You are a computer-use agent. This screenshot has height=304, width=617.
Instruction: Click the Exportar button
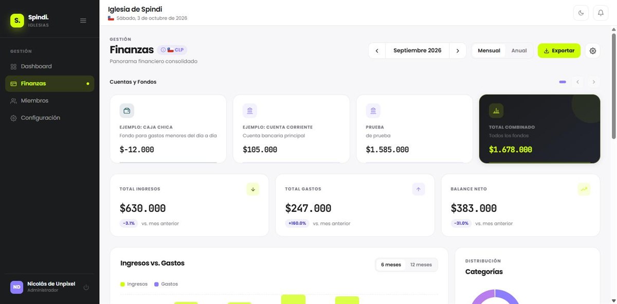559,51
